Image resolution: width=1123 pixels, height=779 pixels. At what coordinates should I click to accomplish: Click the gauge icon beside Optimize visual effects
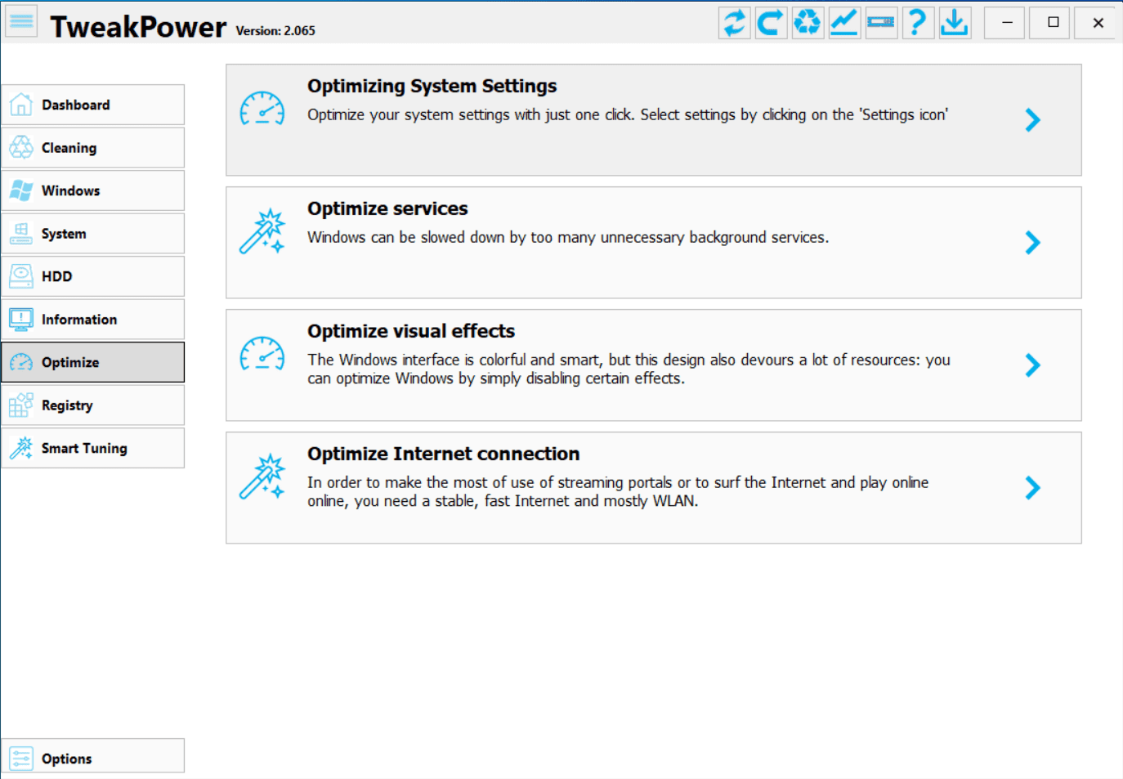262,354
